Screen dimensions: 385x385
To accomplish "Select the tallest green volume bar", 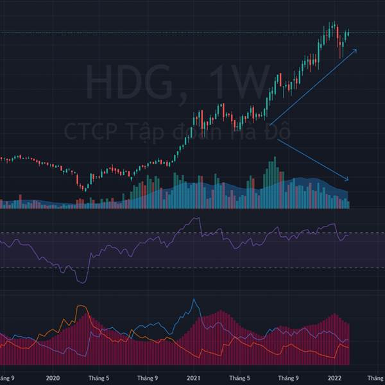I will [x=275, y=183].
